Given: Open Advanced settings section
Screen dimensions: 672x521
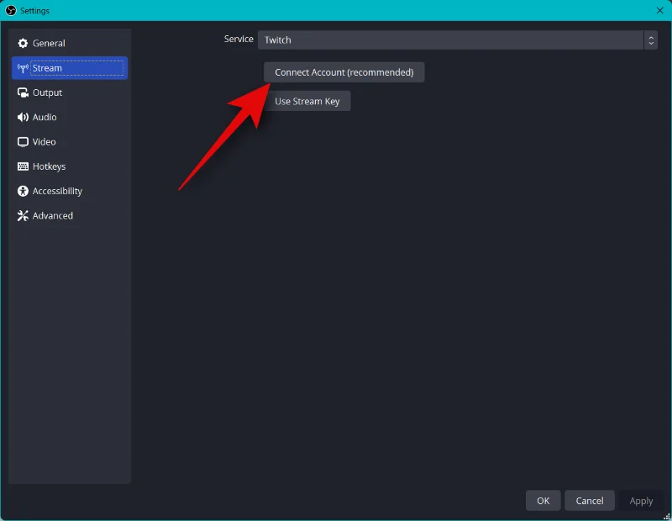Looking at the screenshot, I should point(70,216).
